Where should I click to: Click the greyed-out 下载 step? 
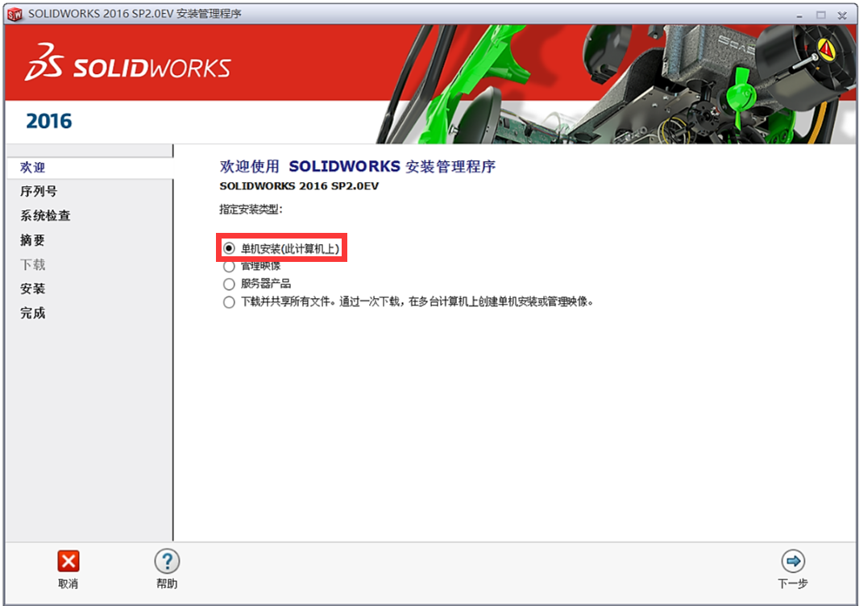[33, 264]
